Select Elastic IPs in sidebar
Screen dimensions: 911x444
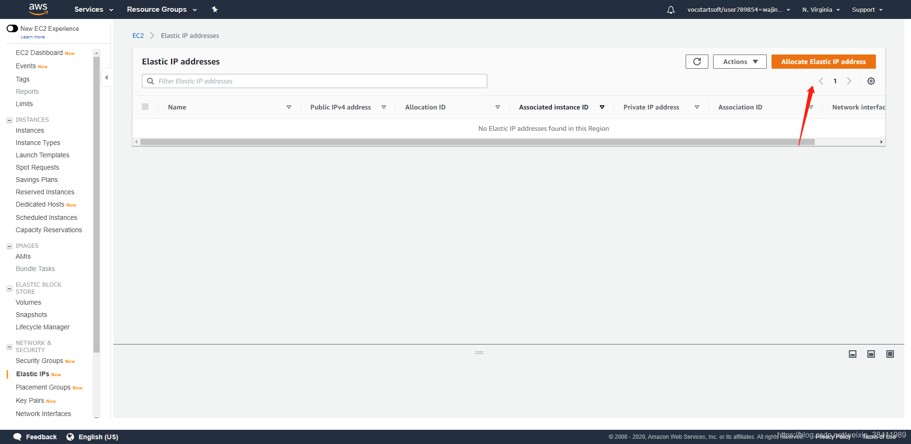point(33,374)
